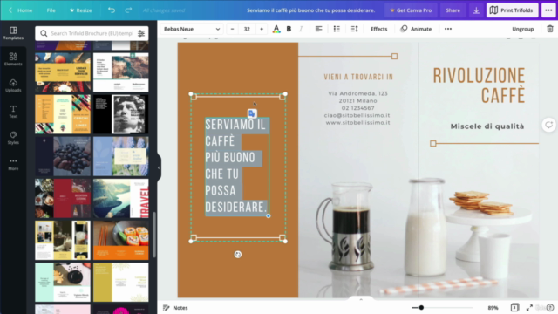Open the Text sidebar tab
Screen dimensions: 558x314
pos(13,112)
